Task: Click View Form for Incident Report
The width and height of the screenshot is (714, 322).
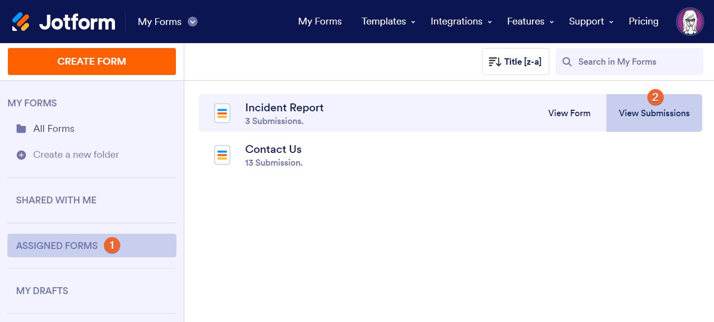Action: click(x=569, y=113)
